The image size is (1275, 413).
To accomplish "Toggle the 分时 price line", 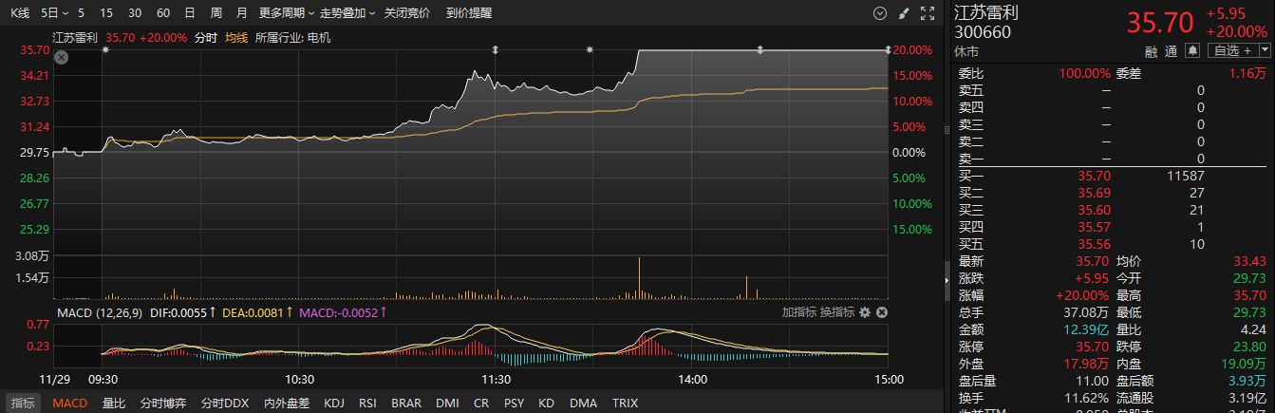I will (205, 38).
